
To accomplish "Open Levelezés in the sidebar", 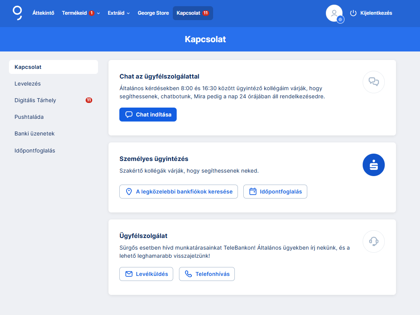I will point(28,84).
